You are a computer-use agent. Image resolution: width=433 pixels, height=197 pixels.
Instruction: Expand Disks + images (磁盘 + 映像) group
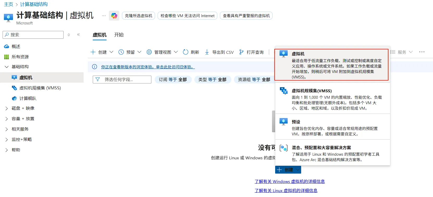[x=23, y=108]
